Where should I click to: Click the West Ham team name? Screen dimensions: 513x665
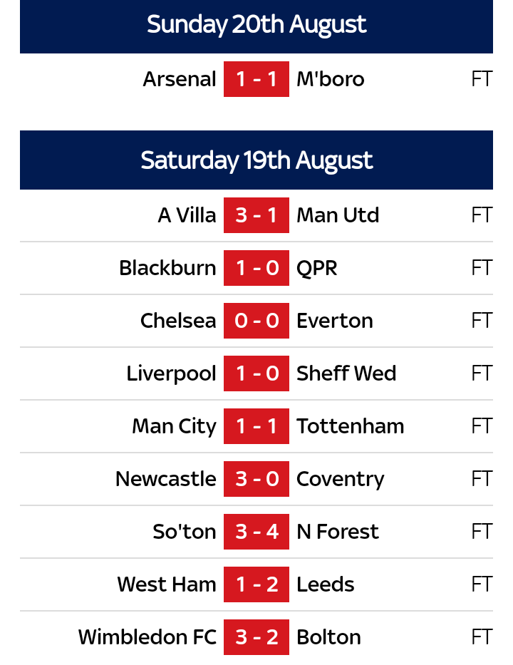167,584
